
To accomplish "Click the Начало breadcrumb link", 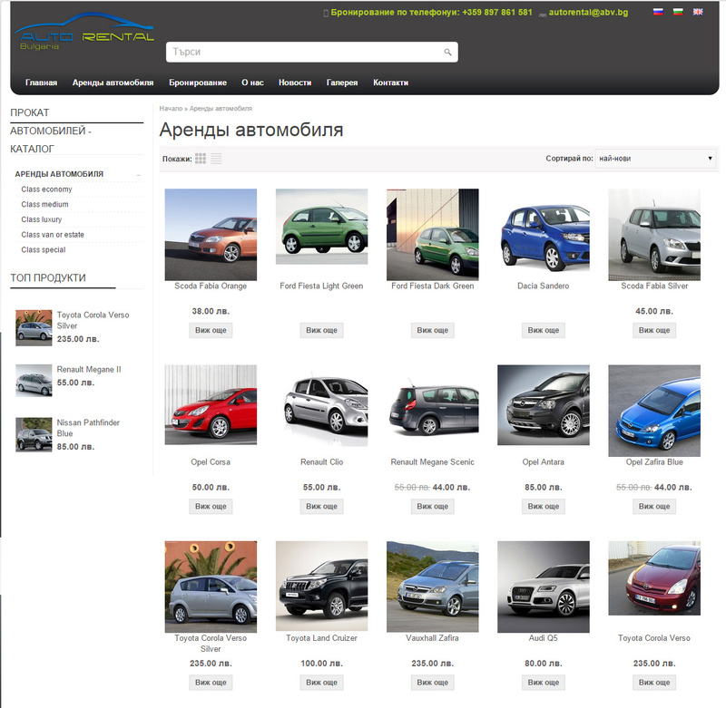I will 171,109.
